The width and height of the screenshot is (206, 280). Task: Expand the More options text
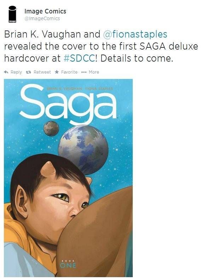click(94, 72)
